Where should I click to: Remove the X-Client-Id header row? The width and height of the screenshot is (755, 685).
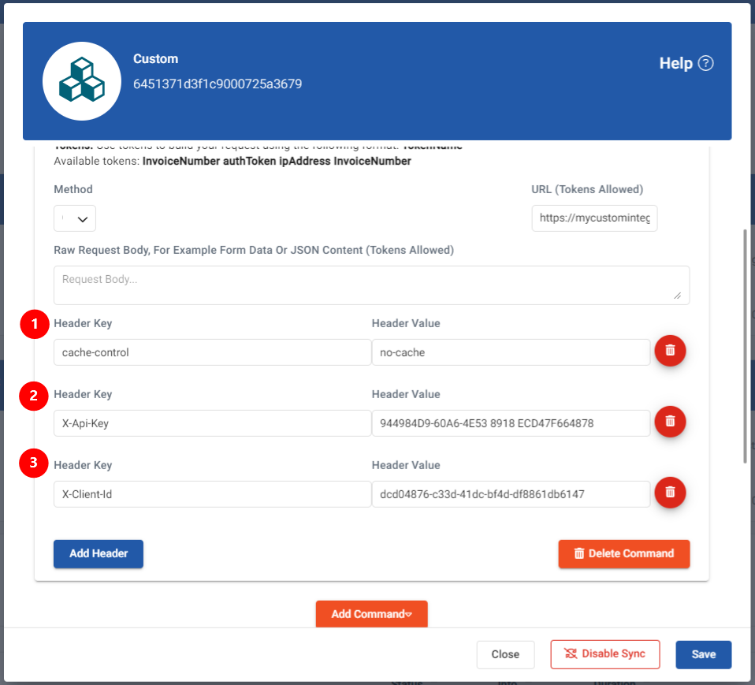(670, 493)
